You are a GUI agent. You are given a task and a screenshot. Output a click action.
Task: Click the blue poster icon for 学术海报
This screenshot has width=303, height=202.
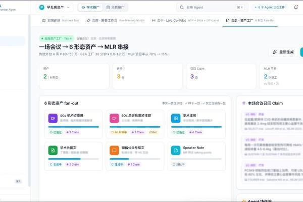(x=176, y=118)
